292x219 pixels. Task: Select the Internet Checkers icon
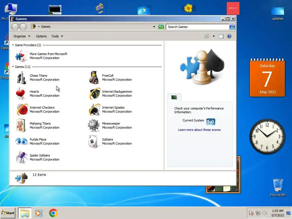point(22,109)
